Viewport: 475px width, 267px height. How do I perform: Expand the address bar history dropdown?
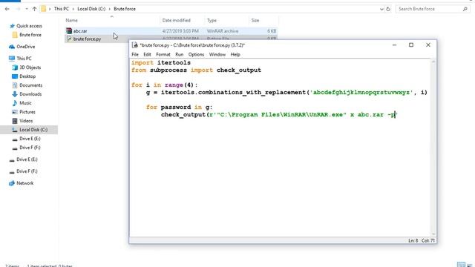381,9
